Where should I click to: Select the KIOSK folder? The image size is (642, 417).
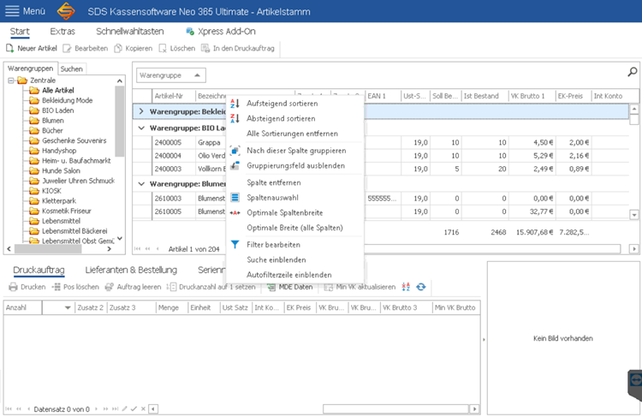tap(51, 191)
